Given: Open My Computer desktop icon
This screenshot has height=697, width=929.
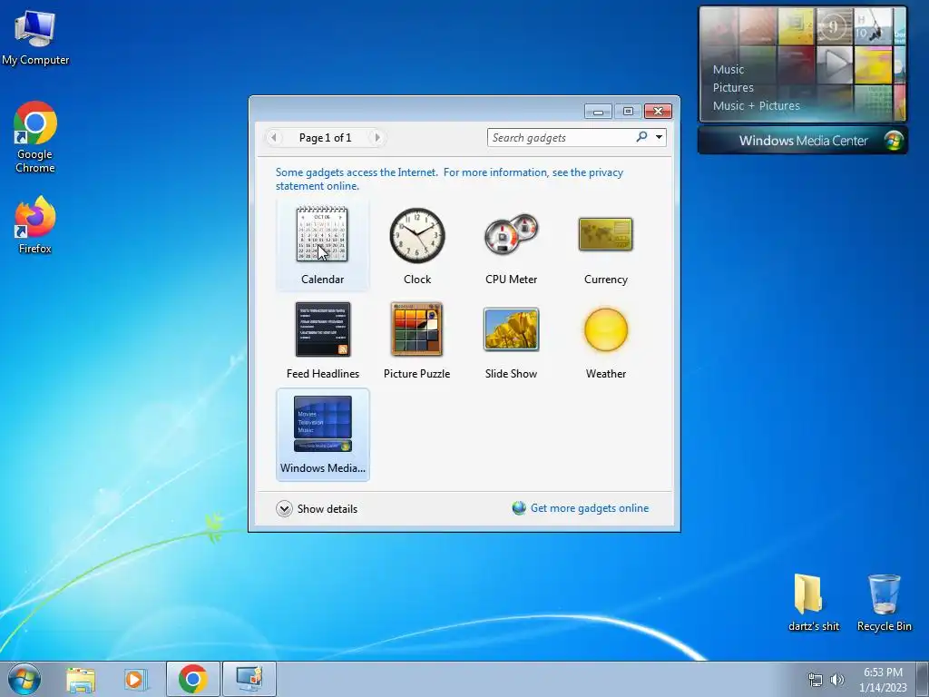Looking at the screenshot, I should [x=35, y=37].
